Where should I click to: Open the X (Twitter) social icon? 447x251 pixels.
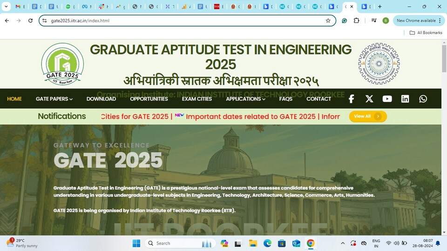369,99
